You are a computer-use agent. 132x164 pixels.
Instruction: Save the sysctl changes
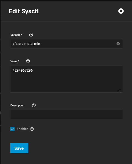point(19,148)
